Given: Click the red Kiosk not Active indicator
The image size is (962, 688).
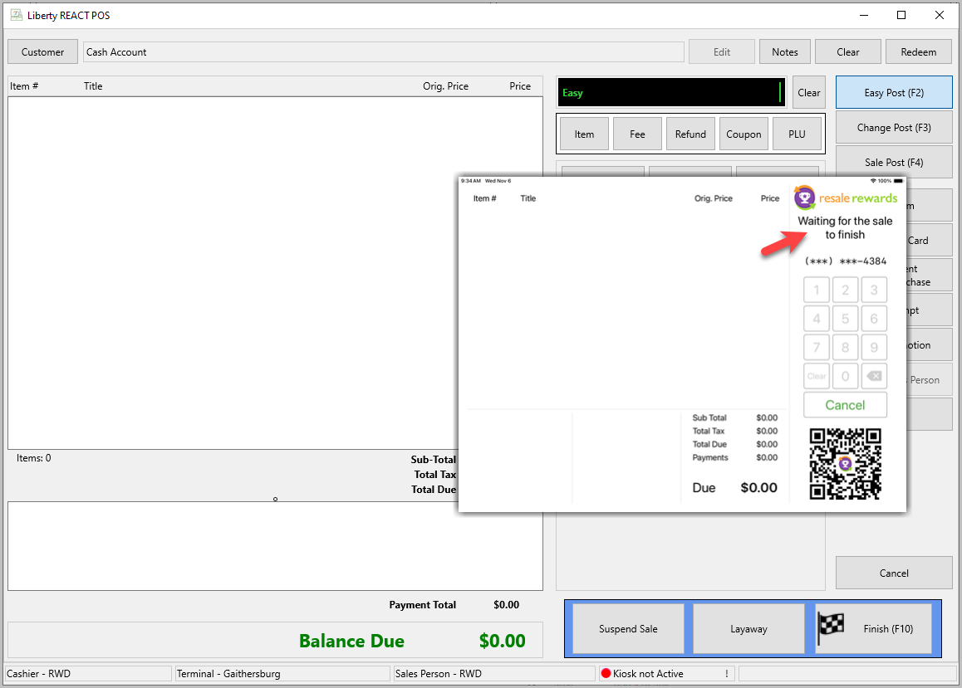Looking at the screenshot, I should tap(606, 673).
